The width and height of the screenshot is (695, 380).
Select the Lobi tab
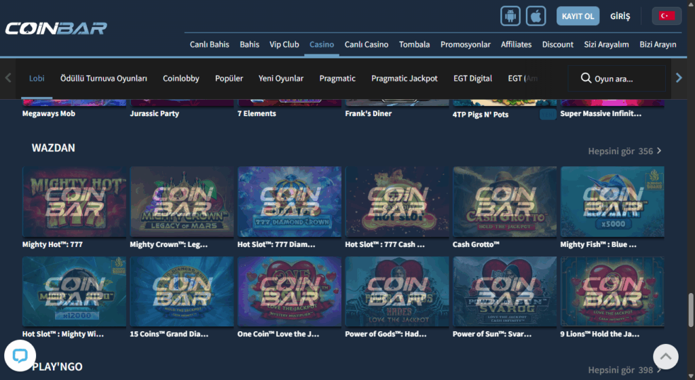(x=37, y=79)
